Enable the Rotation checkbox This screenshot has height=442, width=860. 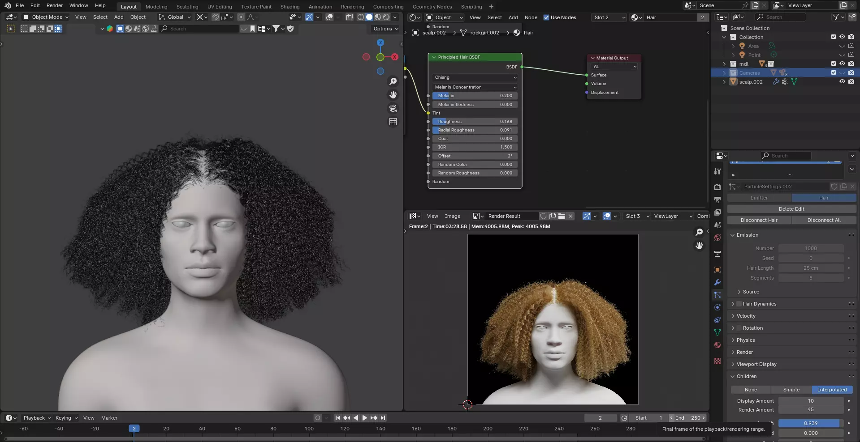pyautogui.click(x=739, y=328)
